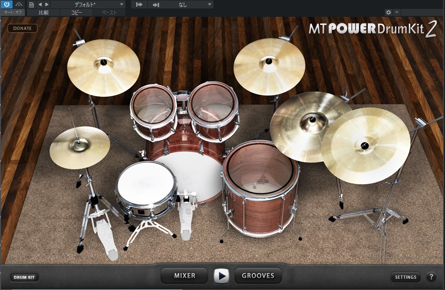This screenshot has width=445, height=290.
Task: Expand the デフォルト preset dropdown
Action: (x=88, y=5)
